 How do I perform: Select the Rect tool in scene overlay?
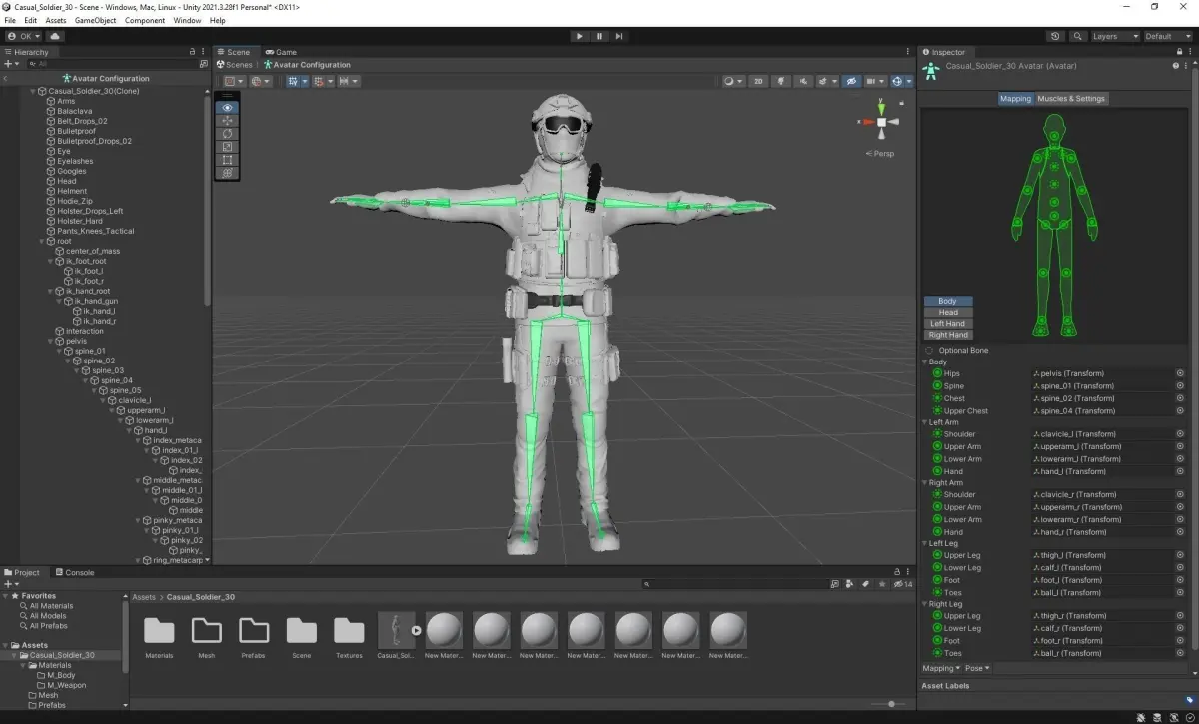pos(227,160)
